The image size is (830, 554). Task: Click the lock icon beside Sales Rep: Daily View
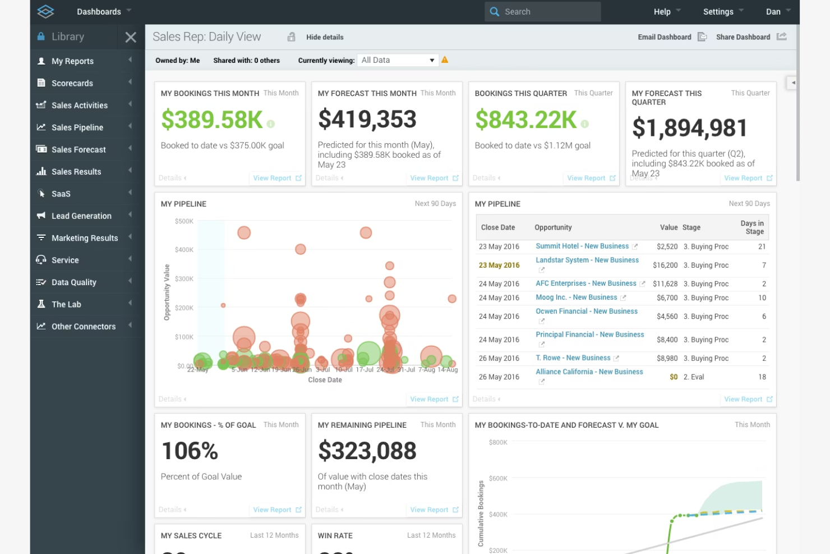[291, 36]
